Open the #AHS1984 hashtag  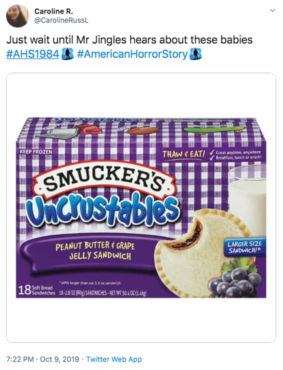coord(33,54)
